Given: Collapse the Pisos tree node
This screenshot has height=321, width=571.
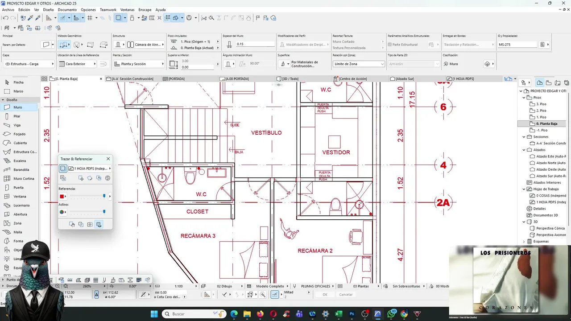Looking at the screenshot, I should pos(524,97).
